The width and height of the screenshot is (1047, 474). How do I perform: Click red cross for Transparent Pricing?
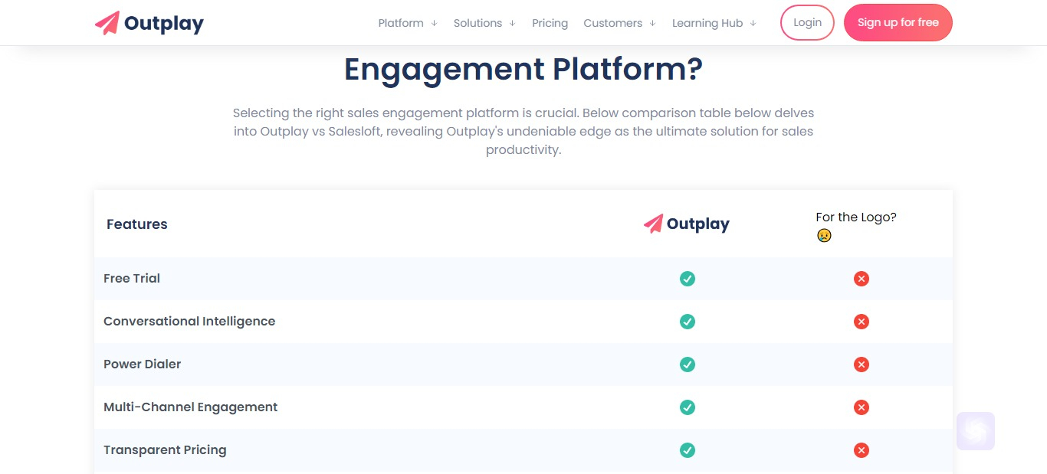pyautogui.click(x=862, y=450)
